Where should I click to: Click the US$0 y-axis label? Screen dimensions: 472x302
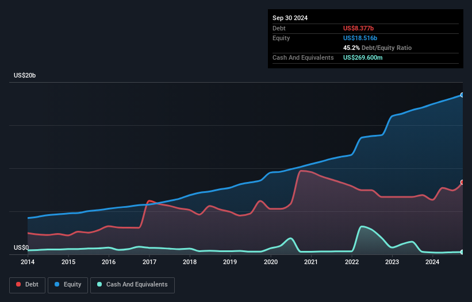point(21,247)
